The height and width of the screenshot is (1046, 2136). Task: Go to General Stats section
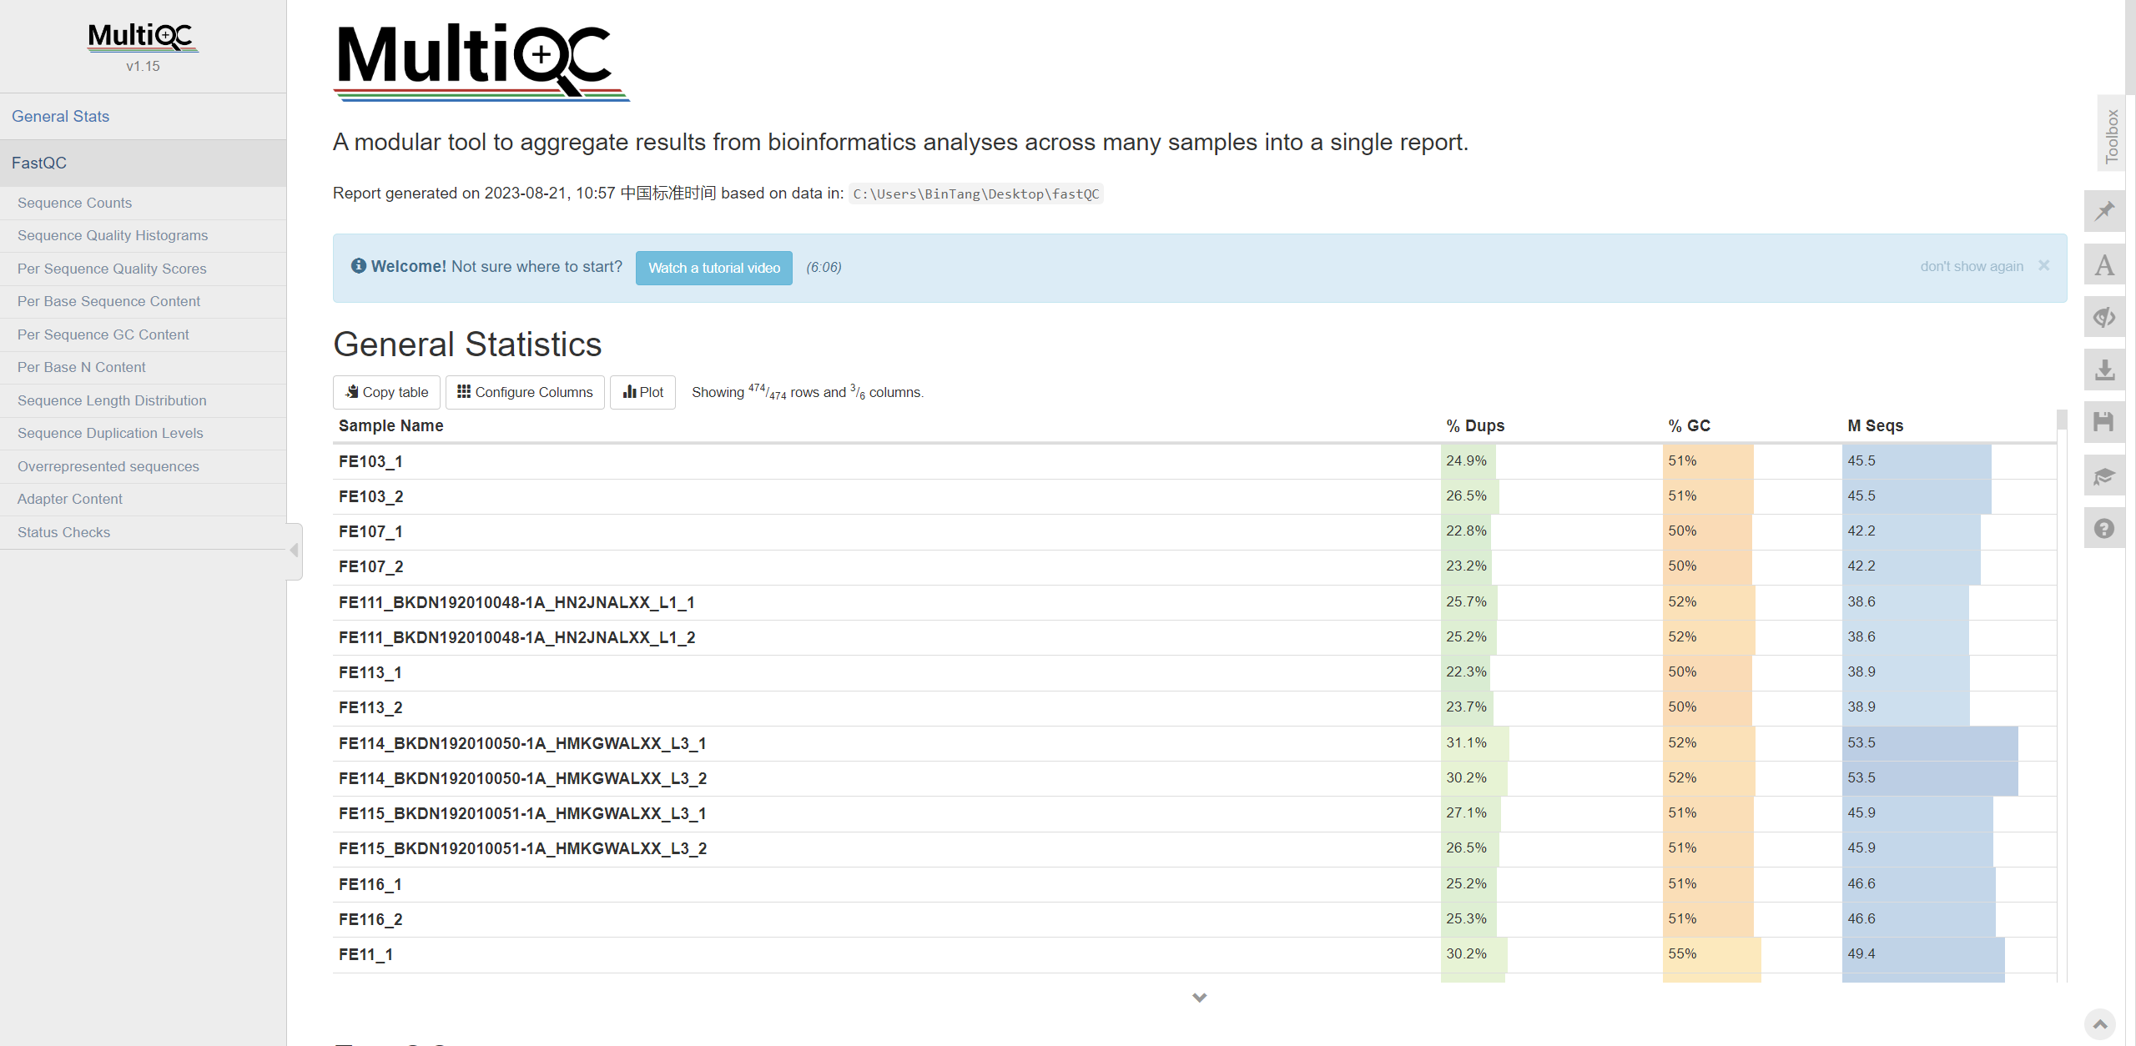[x=60, y=116]
